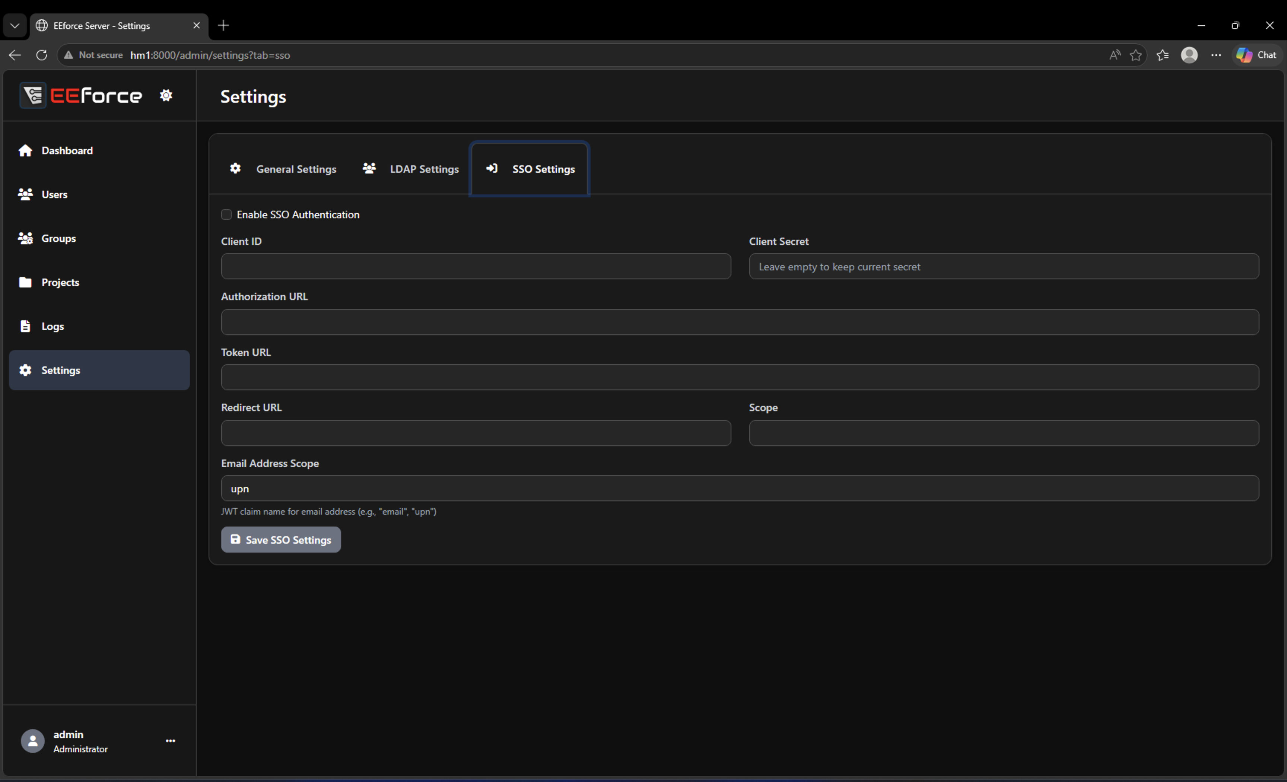
Task: Click the Settings page heading
Action: pos(253,97)
